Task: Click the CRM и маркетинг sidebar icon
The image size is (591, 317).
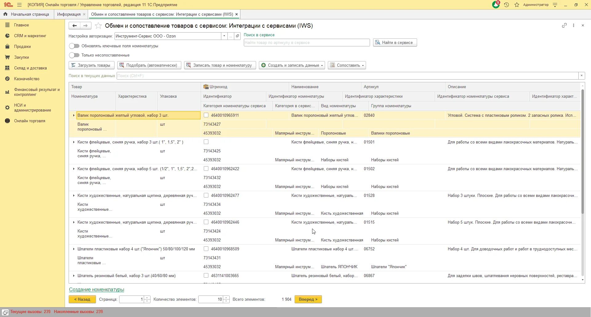Action: pos(7,36)
